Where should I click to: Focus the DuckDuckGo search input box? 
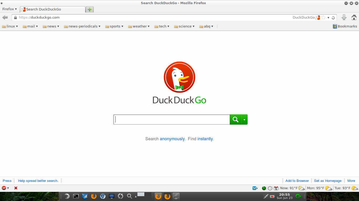172,120
